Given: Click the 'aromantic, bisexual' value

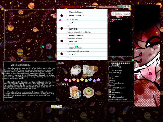Looking at the screenshot, I should click(75, 39).
